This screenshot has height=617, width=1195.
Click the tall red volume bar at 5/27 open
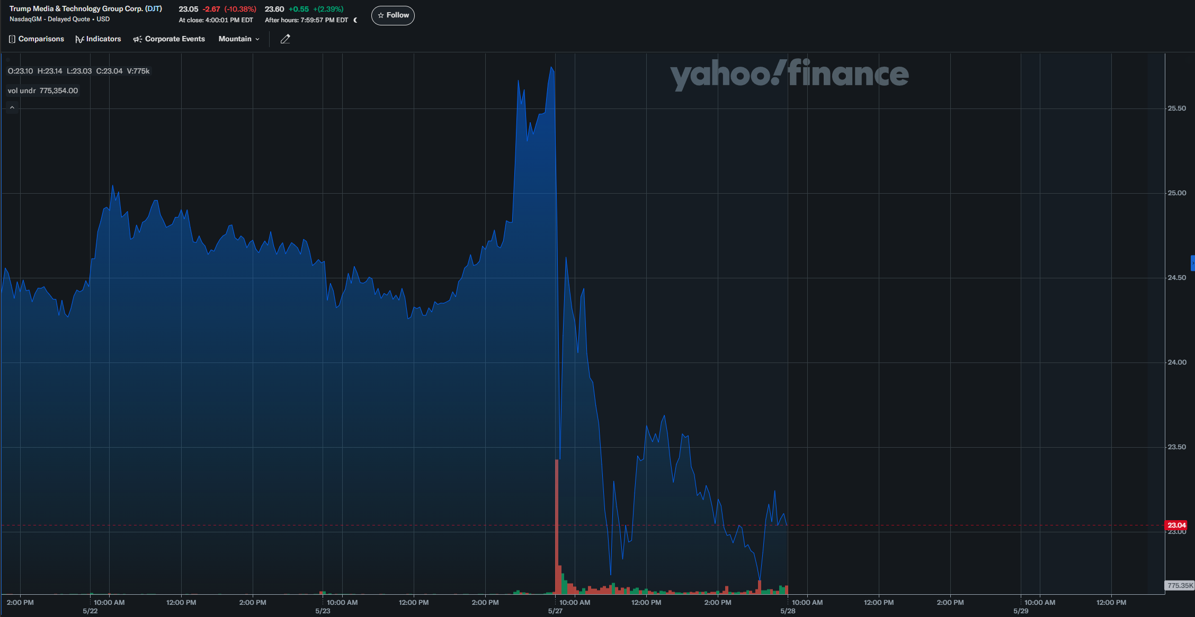tap(557, 527)
